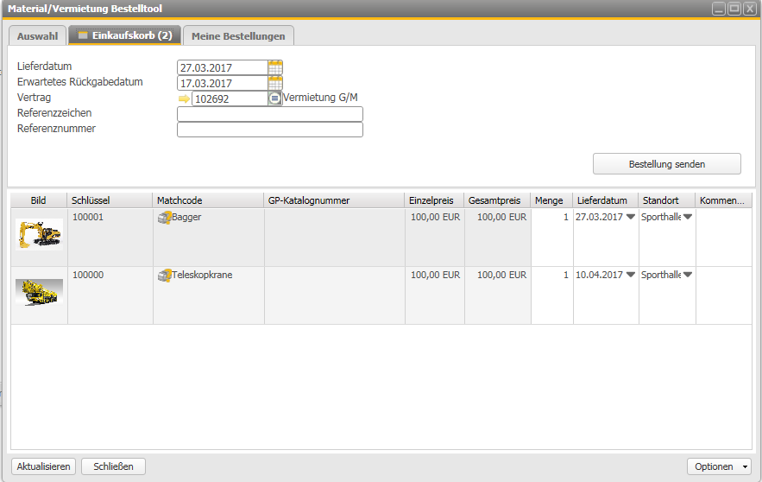Expand the Teleskopkrane Lieferdatum dropdown
Image resolution: width=762 pixels, height=482 pixels.
[631, 276]
